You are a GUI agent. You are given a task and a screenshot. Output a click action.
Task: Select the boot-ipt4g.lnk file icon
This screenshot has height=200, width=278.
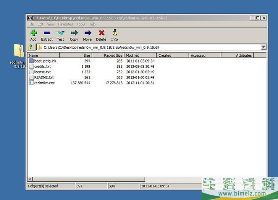pos(31,61)
